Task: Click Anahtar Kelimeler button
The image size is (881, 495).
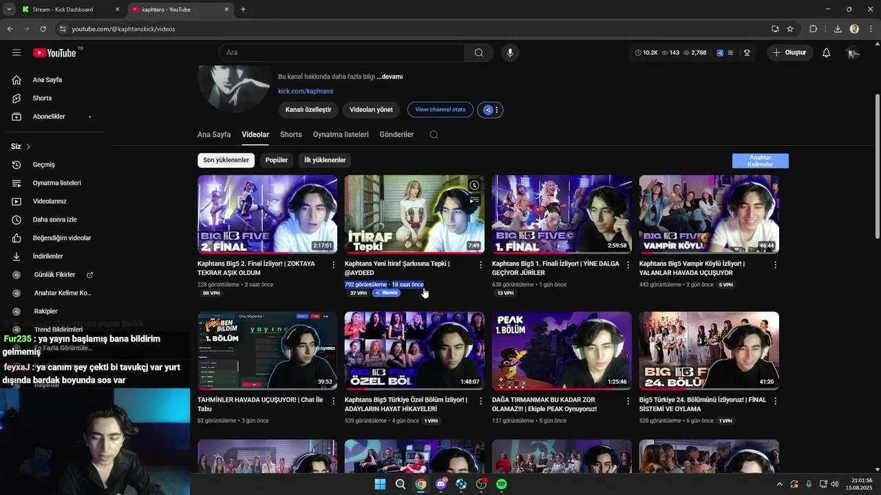Action: 761,161
